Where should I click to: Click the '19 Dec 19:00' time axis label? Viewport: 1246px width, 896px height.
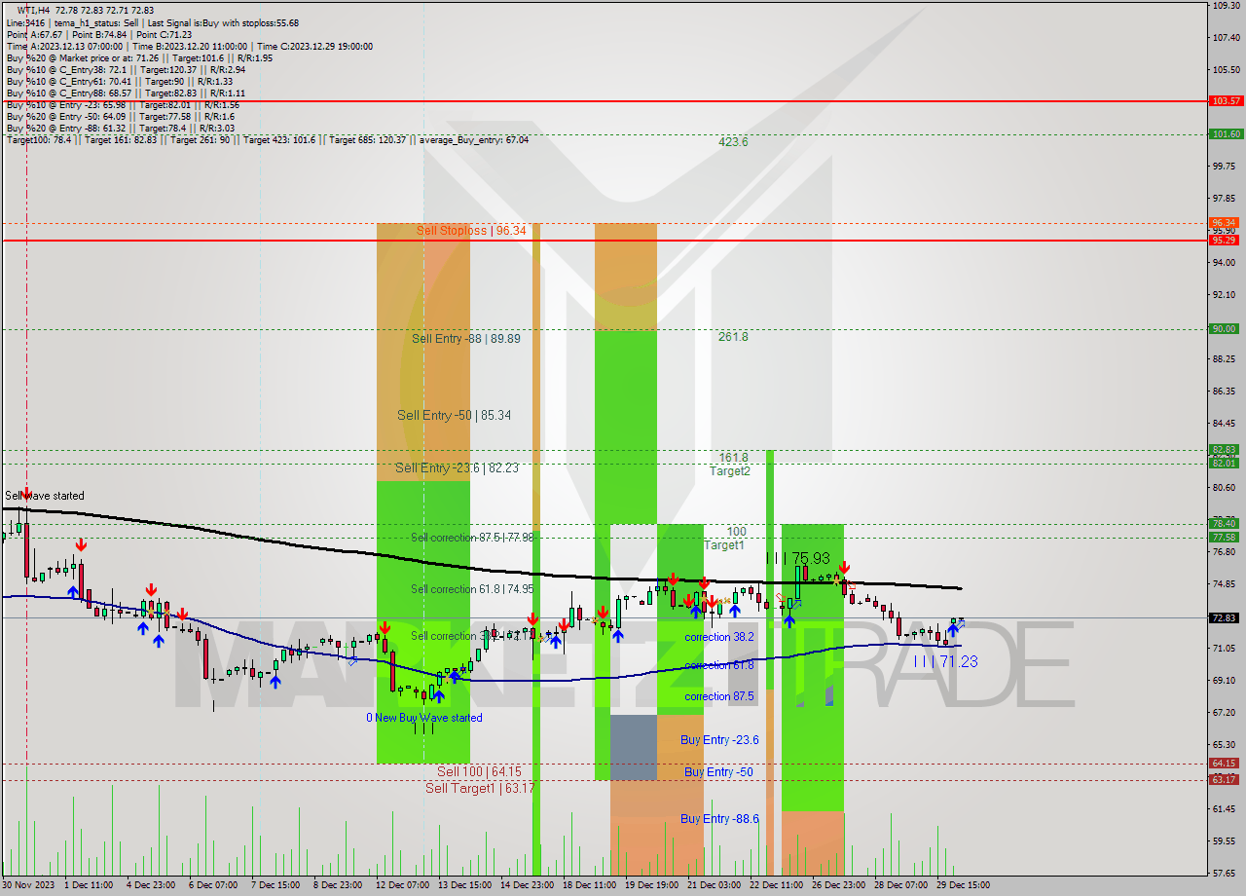(x=652, y=885)
